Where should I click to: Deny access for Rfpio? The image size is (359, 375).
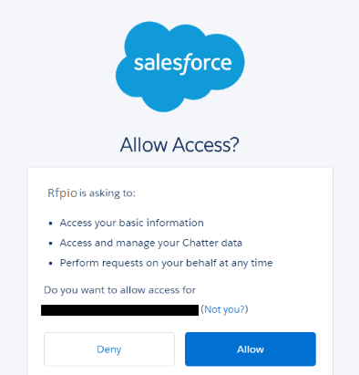click(x=109, y=349)
